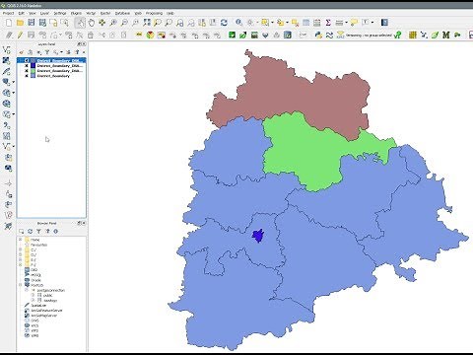The image size is (473, 355).
Task: Select Favourites in the Browser Panel
Action: 38,245
